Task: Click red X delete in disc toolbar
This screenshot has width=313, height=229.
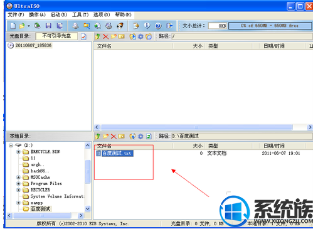Action: [106, 36]
